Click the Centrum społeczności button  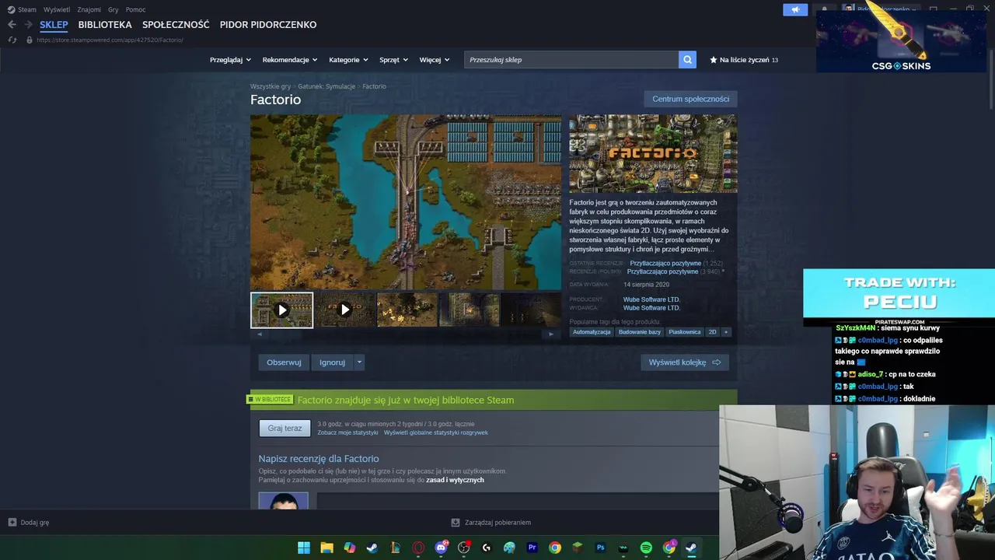point(690,99)
